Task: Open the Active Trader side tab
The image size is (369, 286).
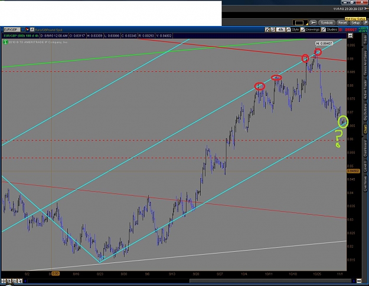Action: [x=365, y=90]
